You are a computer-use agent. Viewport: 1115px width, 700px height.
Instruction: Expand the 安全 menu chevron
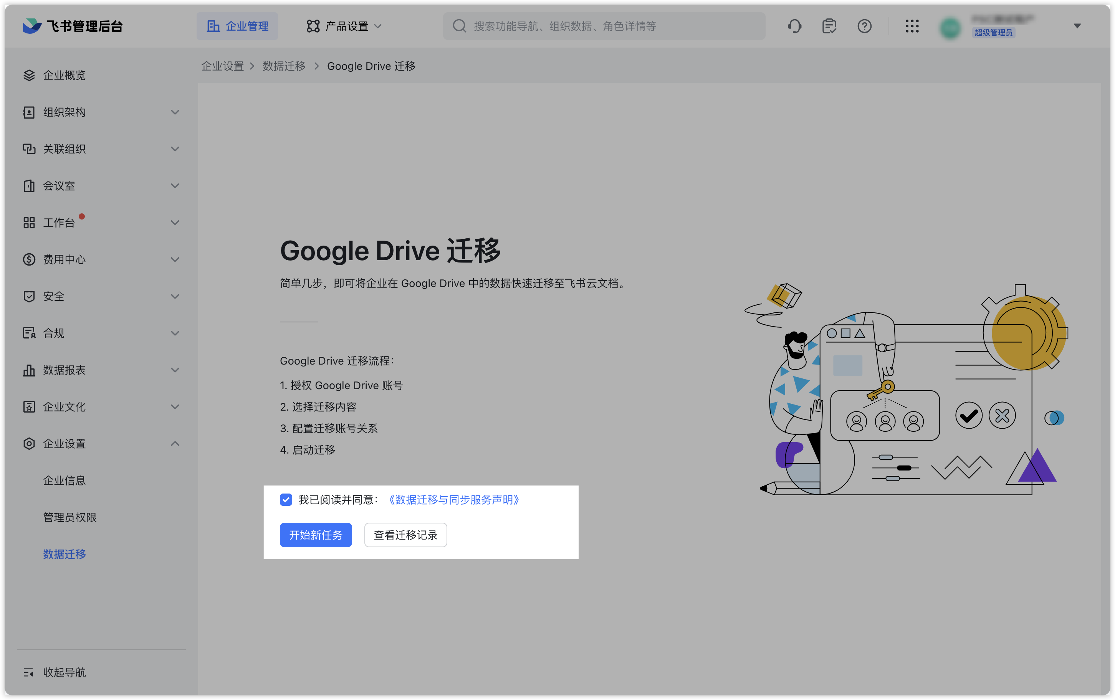175,296
